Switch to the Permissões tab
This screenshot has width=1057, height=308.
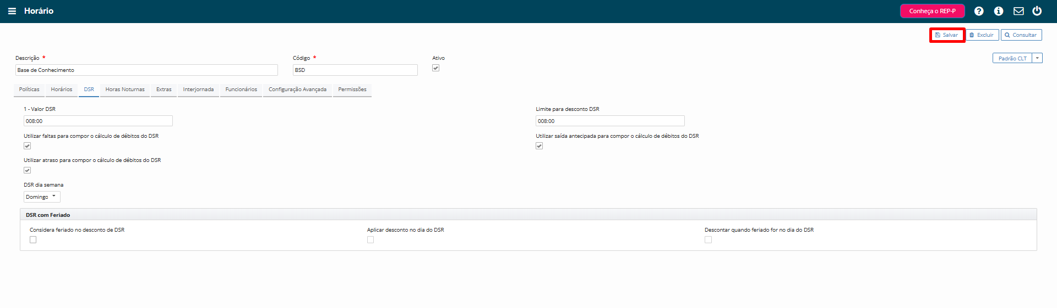click(x=352, y=89)
